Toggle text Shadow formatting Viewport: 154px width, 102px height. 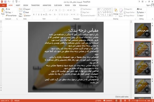[41, 15]
